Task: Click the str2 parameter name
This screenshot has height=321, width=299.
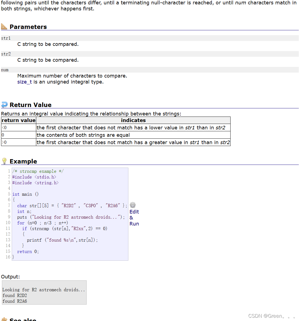Action: (x=6, y=54)
